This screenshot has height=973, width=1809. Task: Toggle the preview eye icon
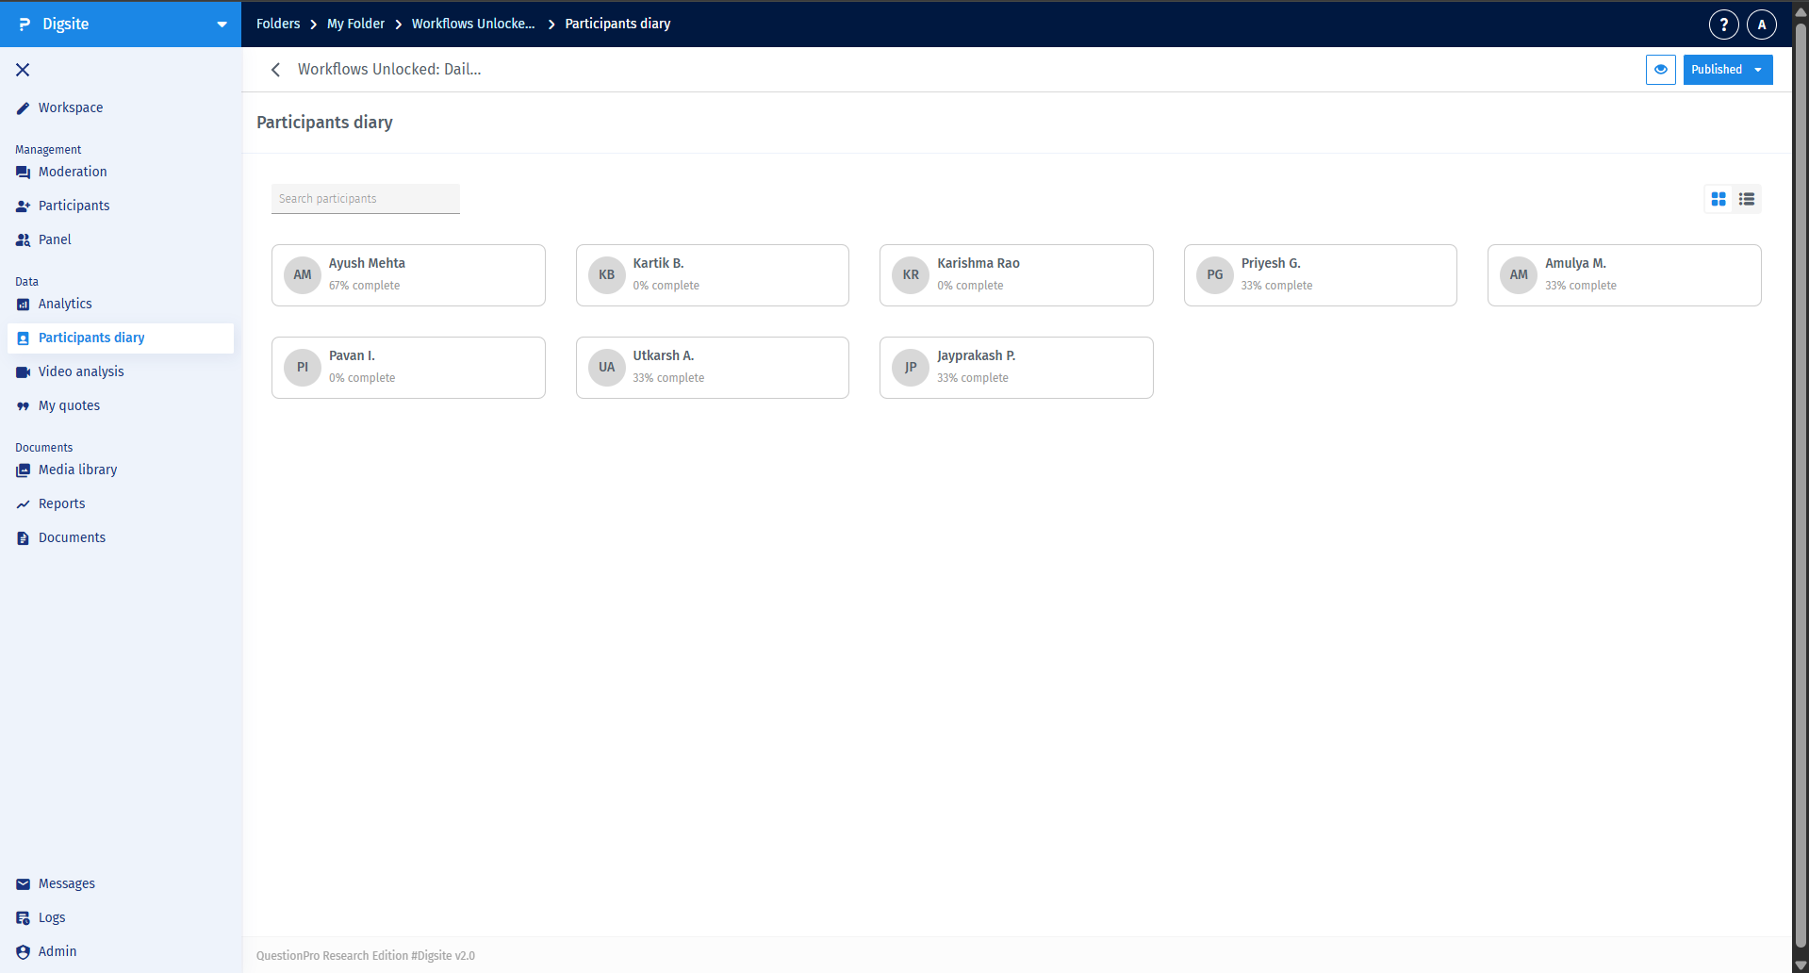1660,69
